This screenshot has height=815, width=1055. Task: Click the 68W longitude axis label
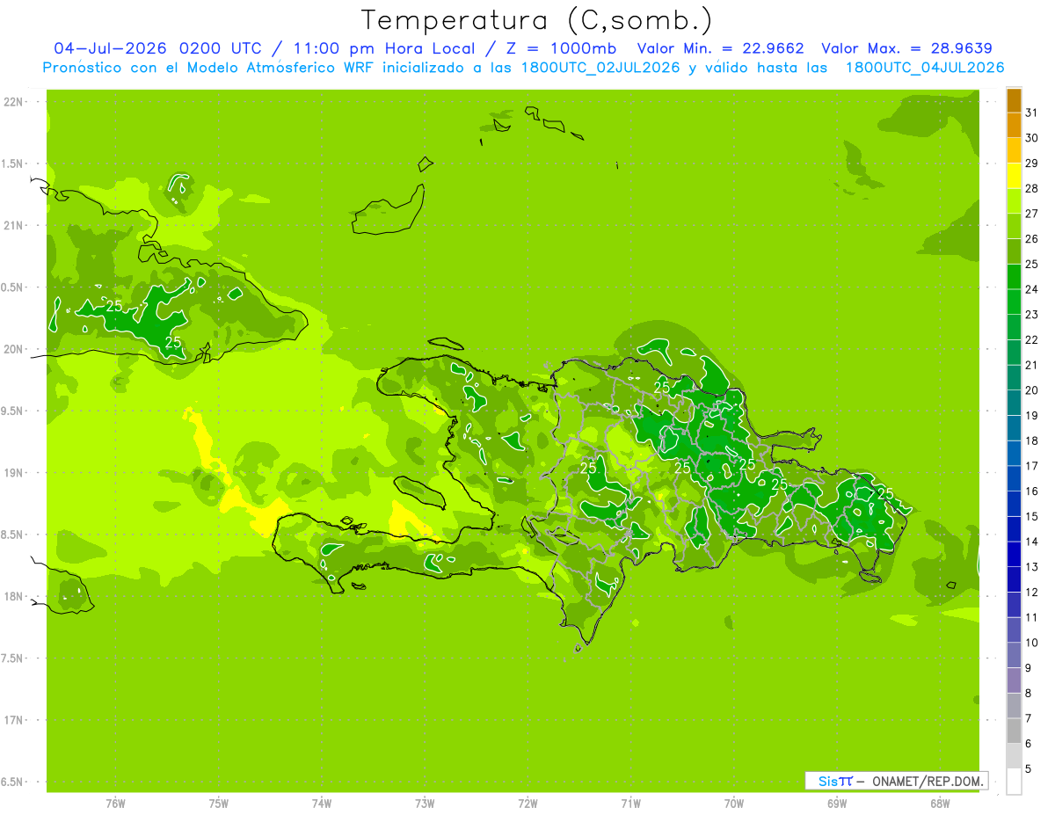[x=940, y=803]
